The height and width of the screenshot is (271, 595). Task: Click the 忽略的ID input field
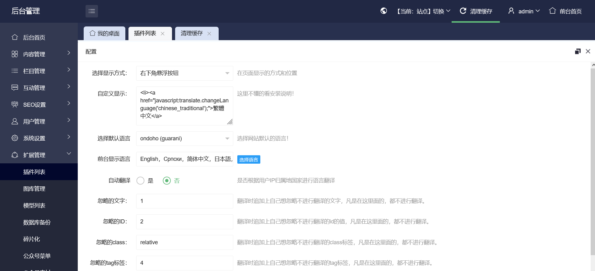coord(185,222)
